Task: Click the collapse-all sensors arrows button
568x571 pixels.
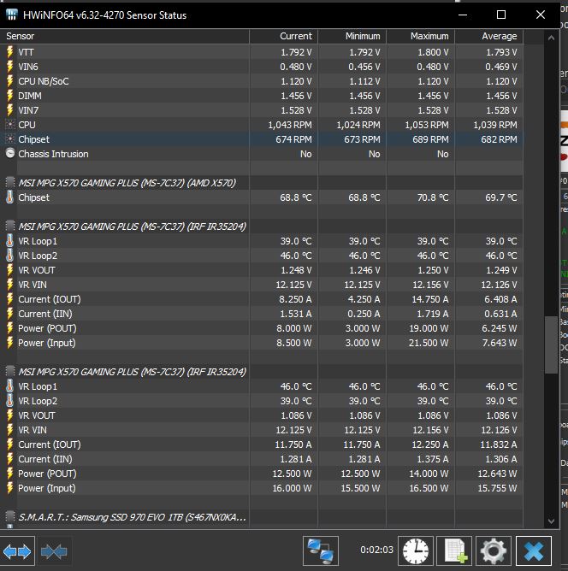Action: pyautogui.click(x=54, y=551)
